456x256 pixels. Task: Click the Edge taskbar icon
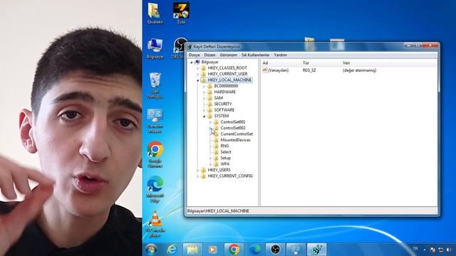click(255, 250)
